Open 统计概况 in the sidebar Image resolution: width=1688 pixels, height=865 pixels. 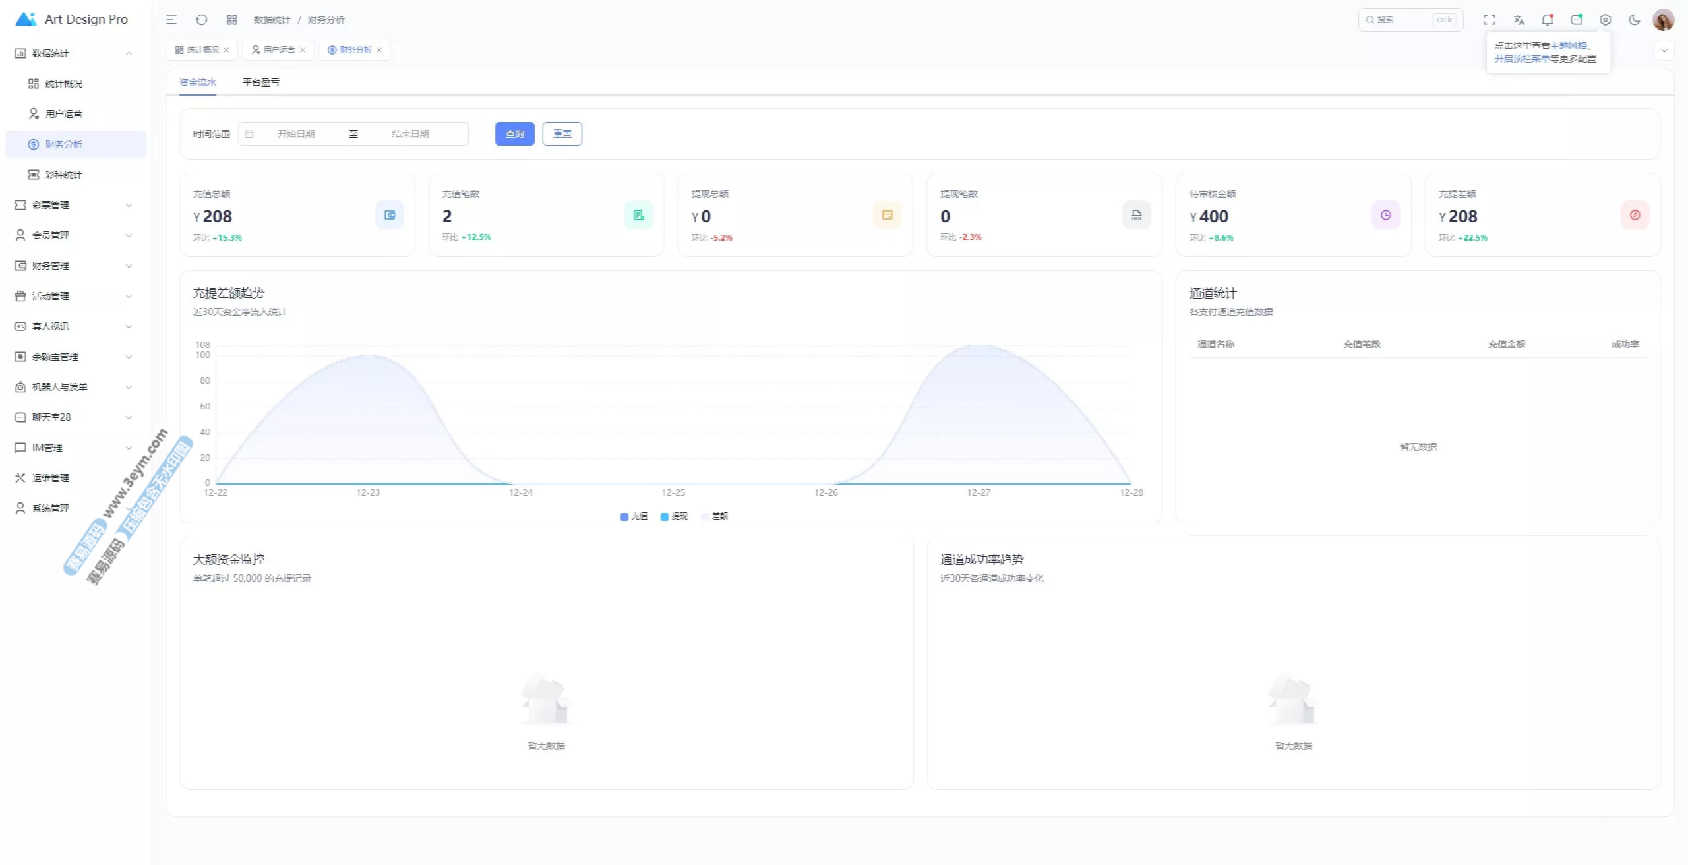coord(64,84)
